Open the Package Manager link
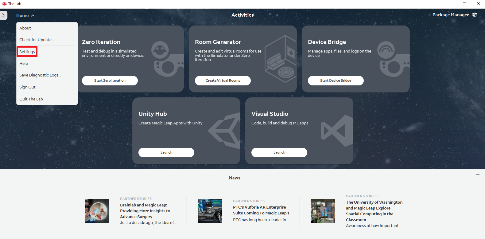This screenshot has height=239, width=485. 451,15
